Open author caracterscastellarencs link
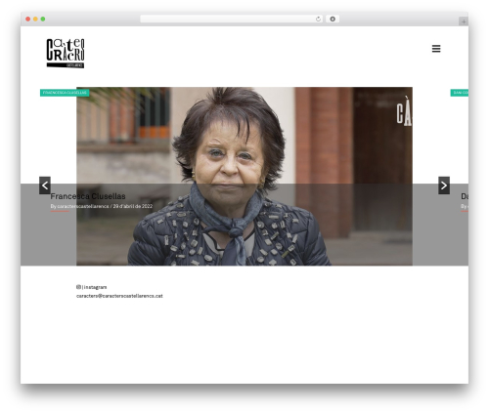 pos(83,206)
